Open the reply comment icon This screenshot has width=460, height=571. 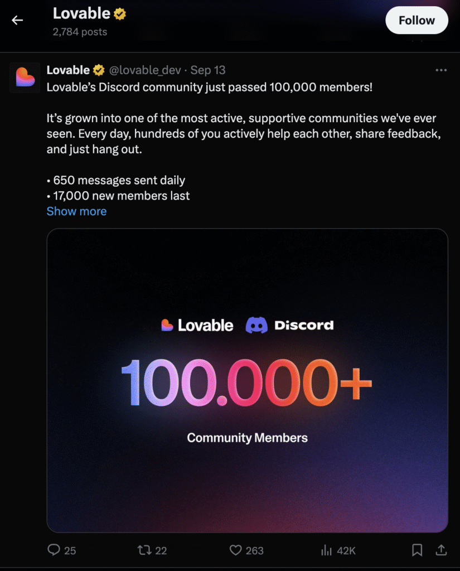coord(54,550)
